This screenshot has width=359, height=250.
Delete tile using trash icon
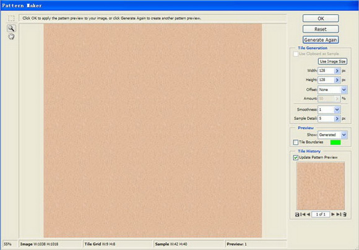point(345,215)
